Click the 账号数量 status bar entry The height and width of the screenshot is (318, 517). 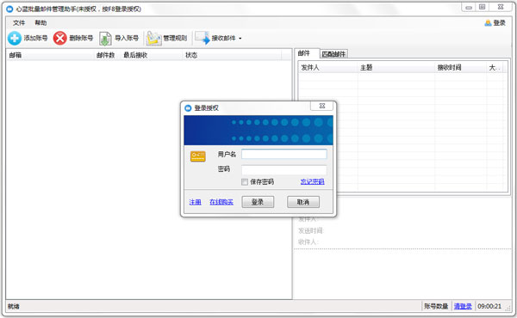(x=436, y=306)
